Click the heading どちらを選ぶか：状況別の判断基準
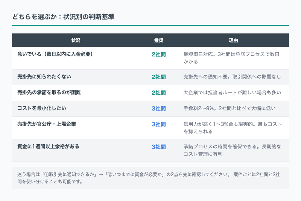 63,17
